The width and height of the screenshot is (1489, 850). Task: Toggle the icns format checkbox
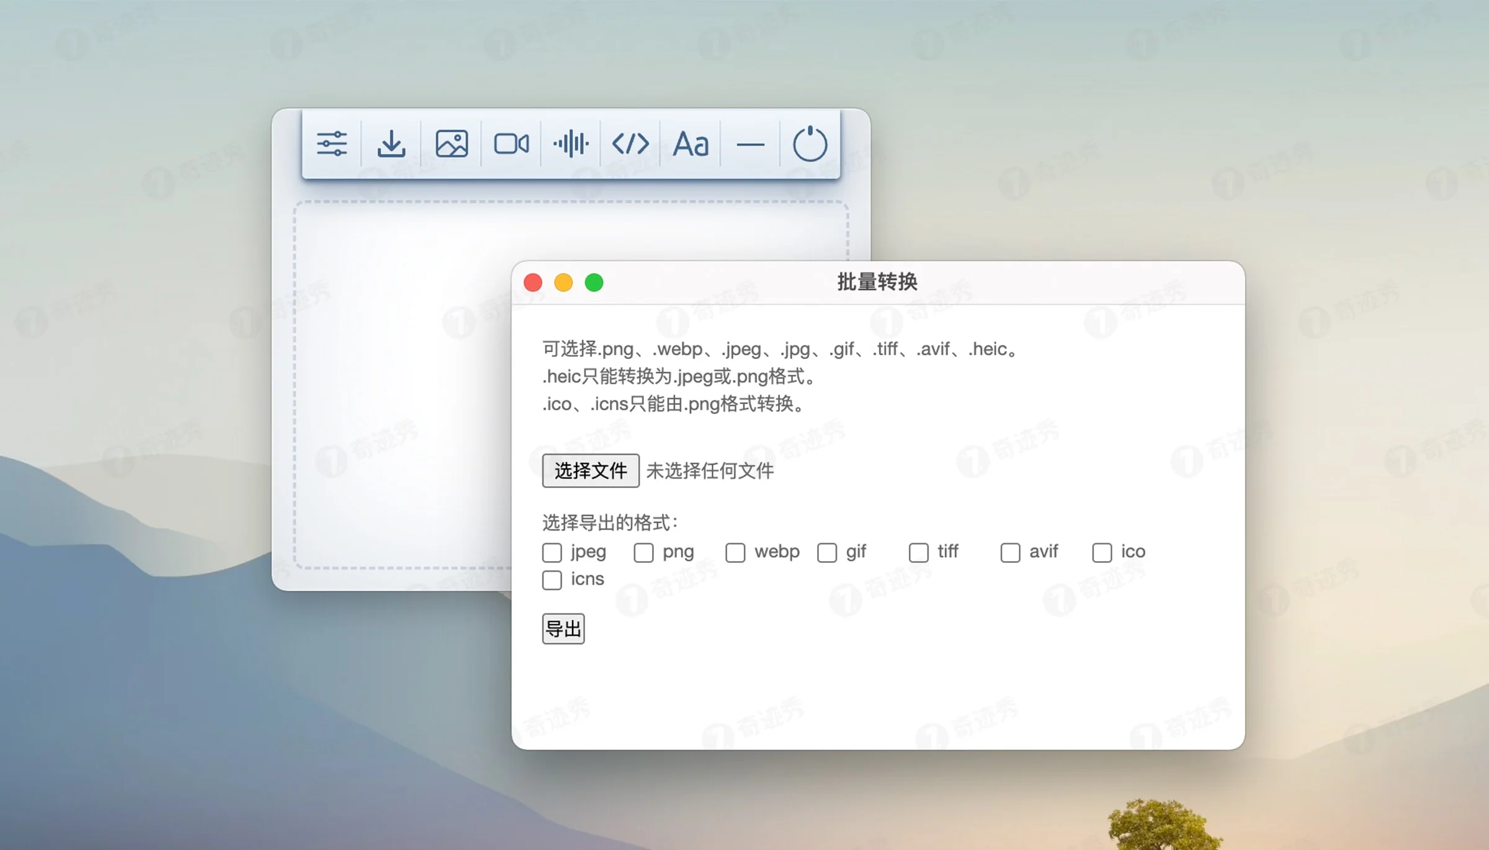click(x=552, y=580)
